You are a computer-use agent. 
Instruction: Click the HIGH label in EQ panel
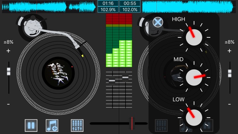(178, 19)
